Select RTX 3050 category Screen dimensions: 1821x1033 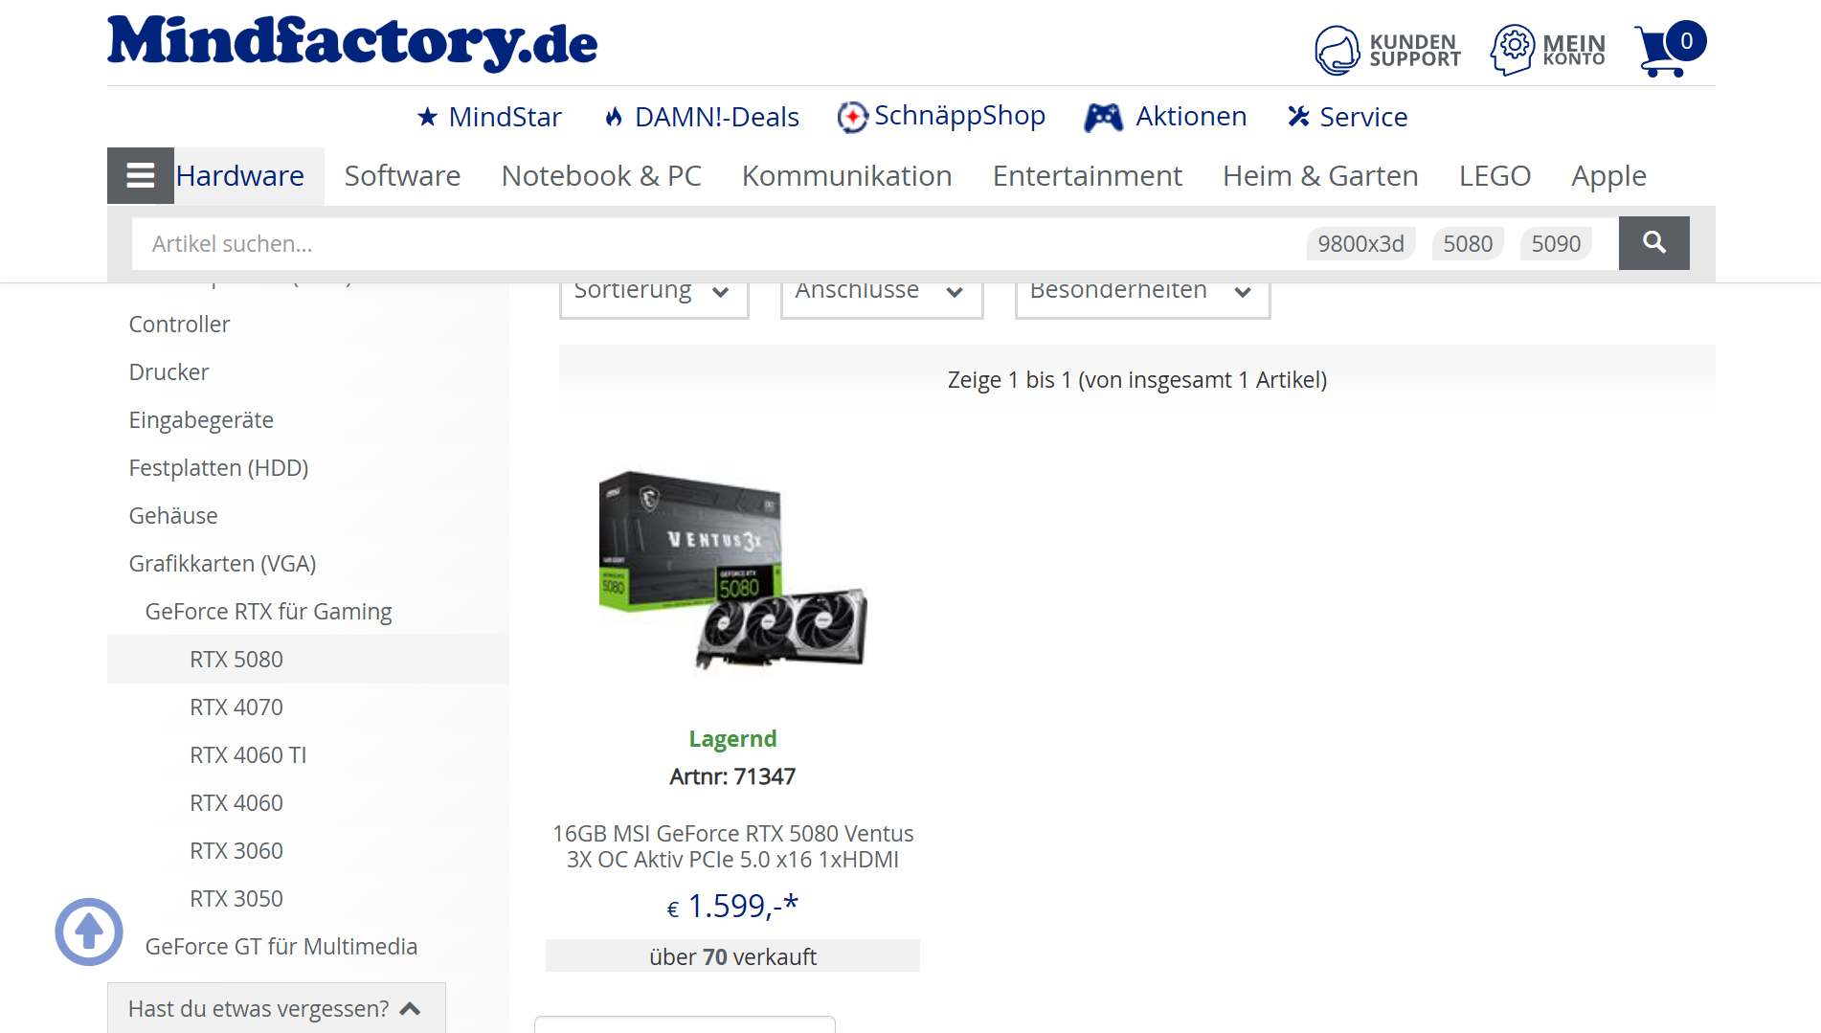[x=236, y=898]
